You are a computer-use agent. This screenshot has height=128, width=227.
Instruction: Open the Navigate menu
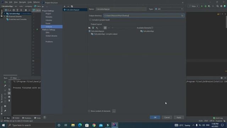22,2
